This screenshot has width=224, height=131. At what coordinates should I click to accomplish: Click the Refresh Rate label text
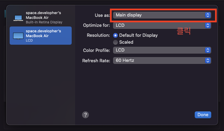[96, 61]
